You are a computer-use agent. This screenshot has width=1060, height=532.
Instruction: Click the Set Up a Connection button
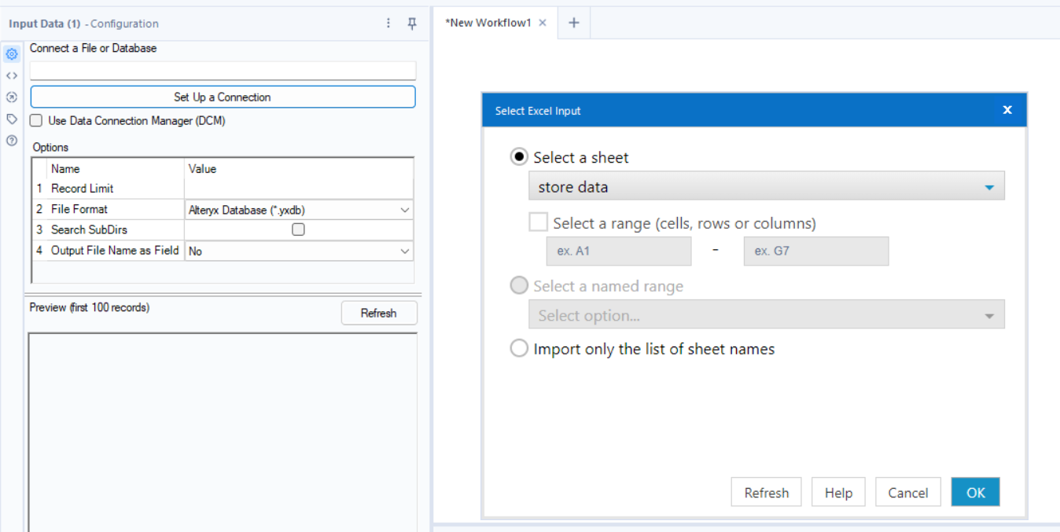pos(223,97)
